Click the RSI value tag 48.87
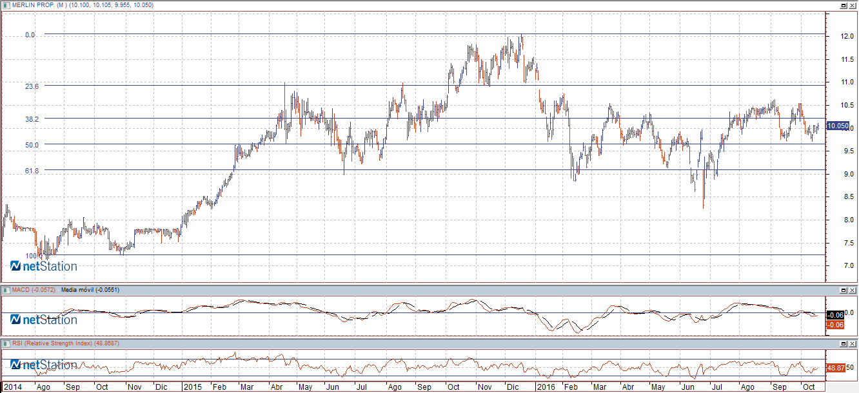Viewport: 859px width, 393px height. point(835,367)
